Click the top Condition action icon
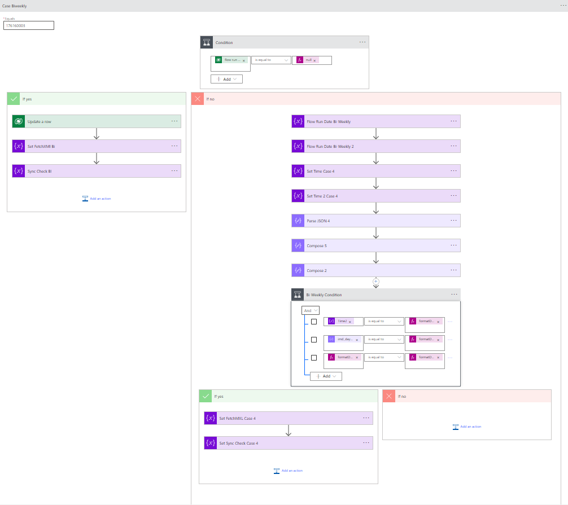Viewport: 568px width, 505px height. click(207, 43)
